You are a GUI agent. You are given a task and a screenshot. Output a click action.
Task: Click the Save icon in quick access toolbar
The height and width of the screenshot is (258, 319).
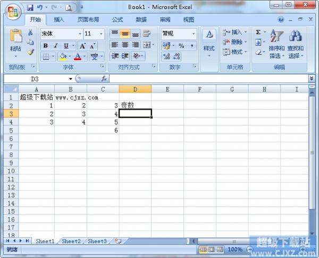(x=30, y=7)
